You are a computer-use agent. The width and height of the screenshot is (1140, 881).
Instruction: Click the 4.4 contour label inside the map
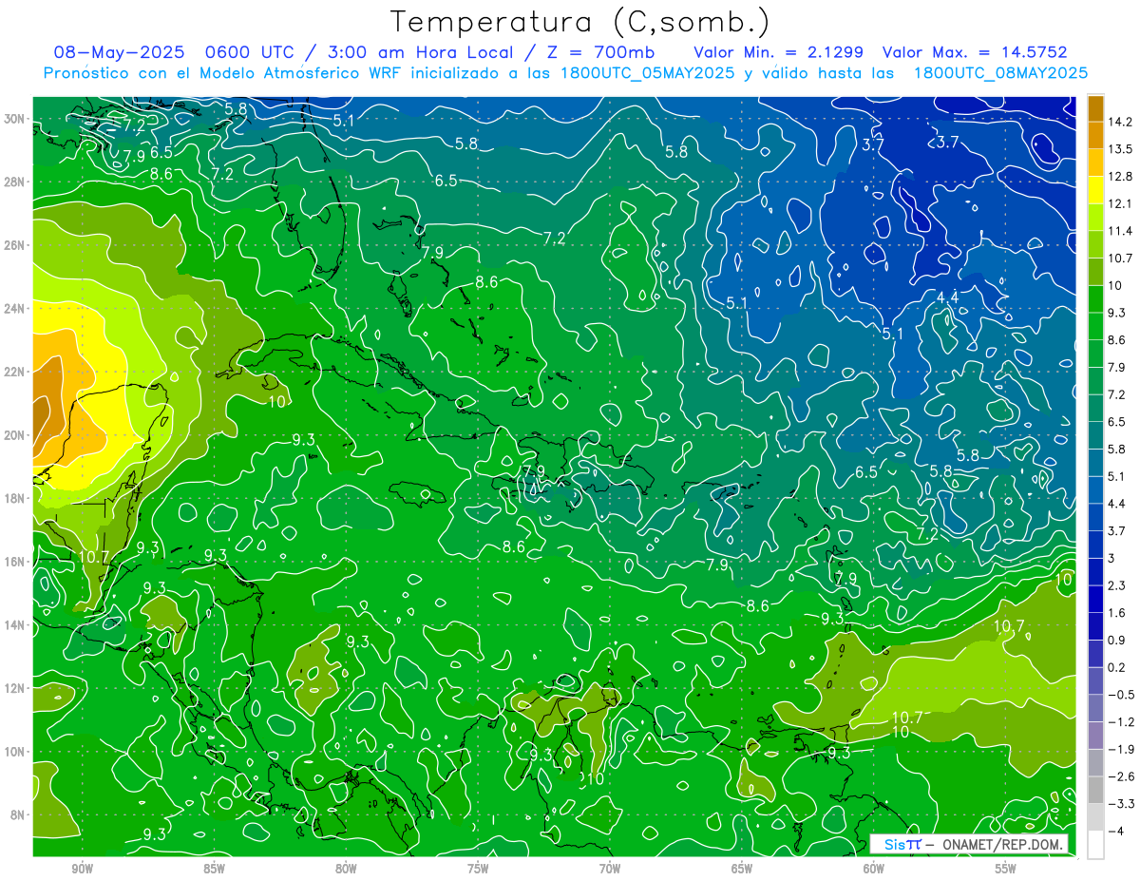coord(947,297)
